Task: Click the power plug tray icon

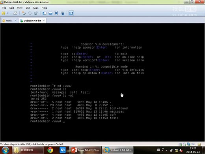Action: click(x=171, y=150)
